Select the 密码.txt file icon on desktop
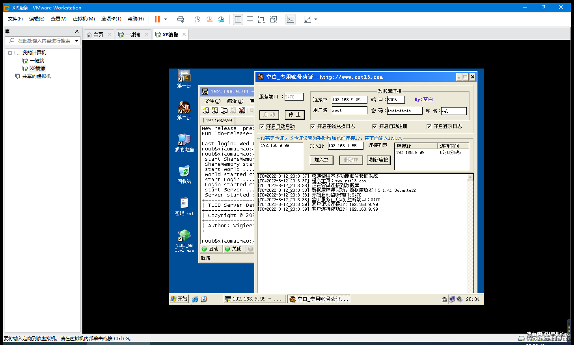This screenshot has height=345, width=574. tap(184, 206)
